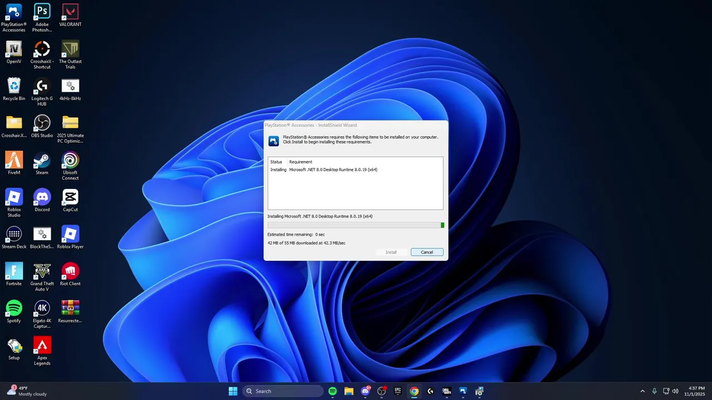The image size is (712, 400).
Task: Open the volume tray icon
Action: point(675,391)
